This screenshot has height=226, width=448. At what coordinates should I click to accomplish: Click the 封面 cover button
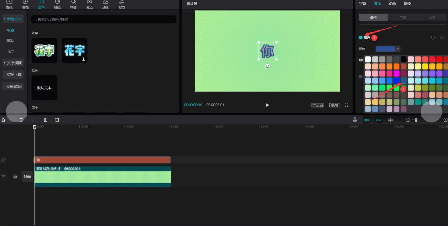(x=27, y=176)
